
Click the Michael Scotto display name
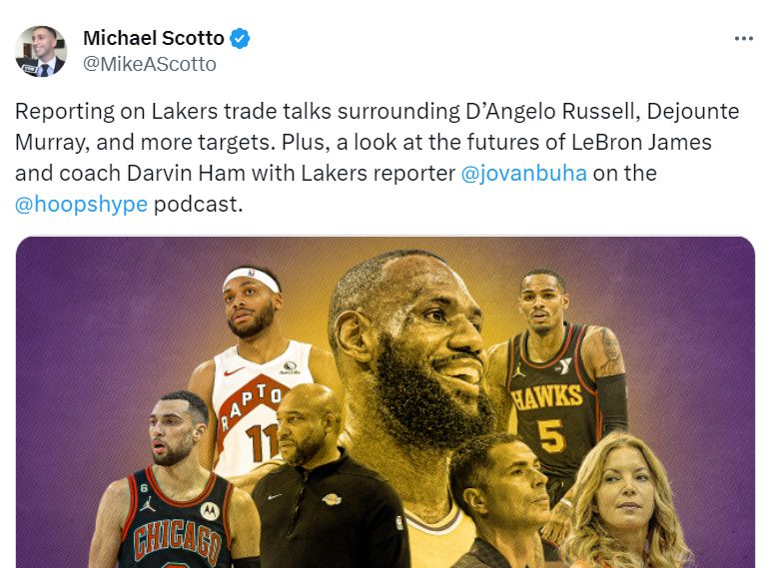(x=154, y=38)
